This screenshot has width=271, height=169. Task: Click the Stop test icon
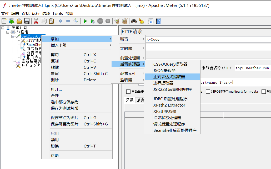click(x=100, y=21)
